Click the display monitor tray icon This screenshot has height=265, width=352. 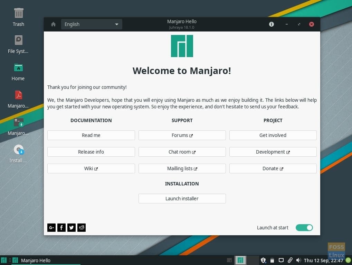[x=281, y=260]
